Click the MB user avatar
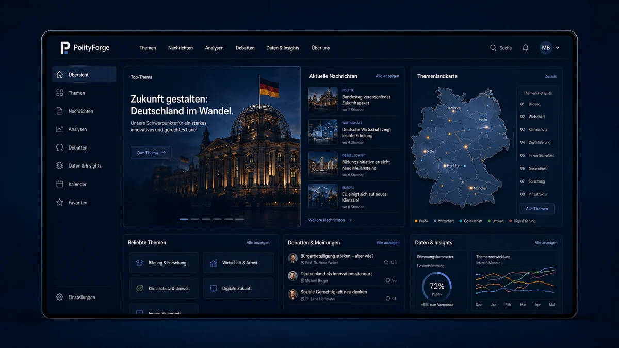Viewport: 619px width, 348px height. pos(546,48)
